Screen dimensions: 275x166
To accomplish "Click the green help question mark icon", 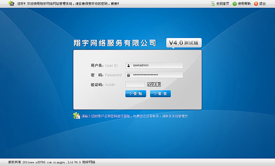I will [234, 4].
